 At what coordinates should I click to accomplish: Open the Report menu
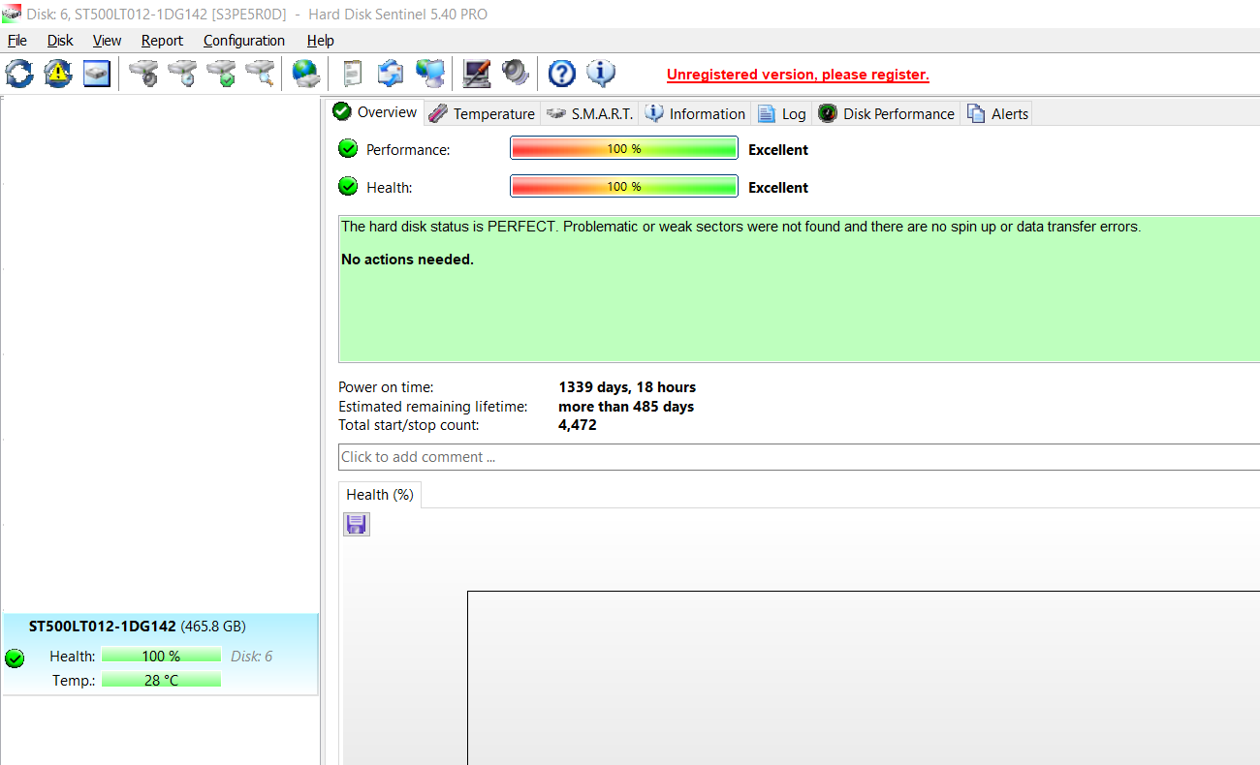[162, 41]
